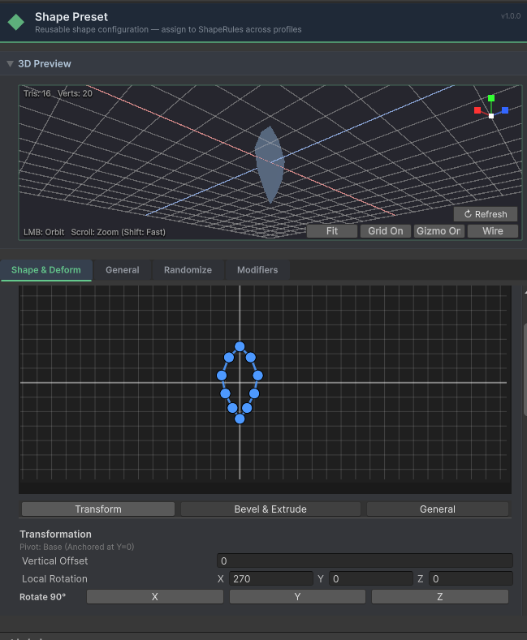Refresh the 3D preview
527x640 pixels.
click(485, 214)
